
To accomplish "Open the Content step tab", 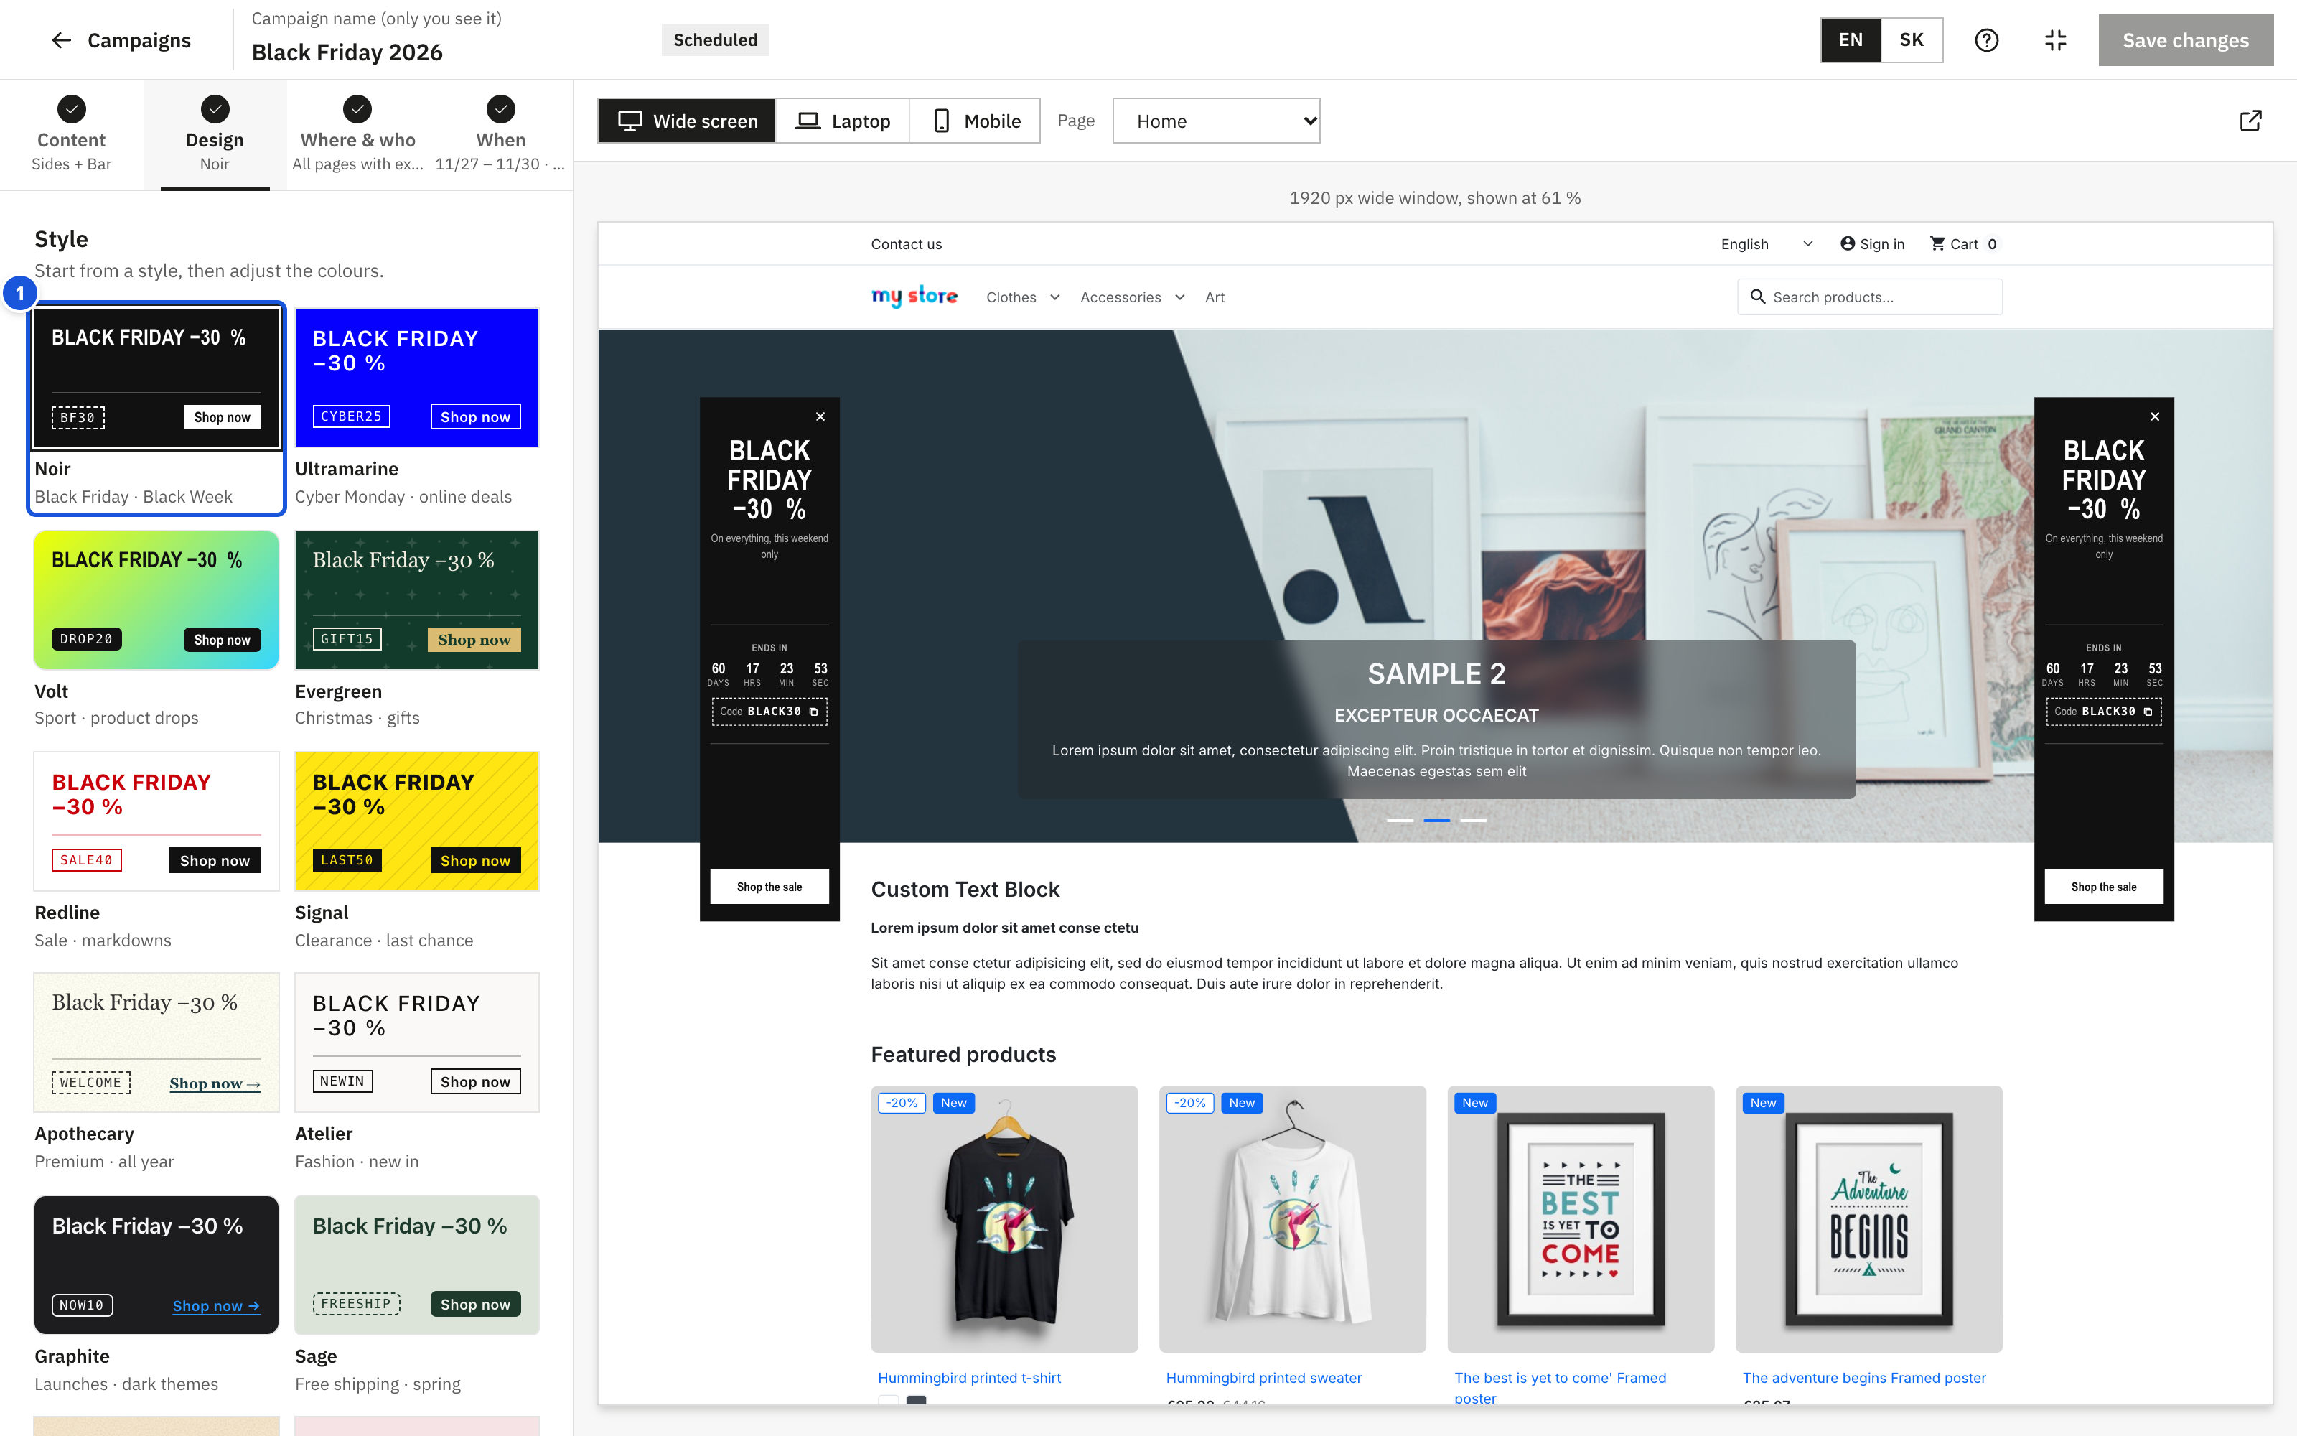I will (71, 135).
